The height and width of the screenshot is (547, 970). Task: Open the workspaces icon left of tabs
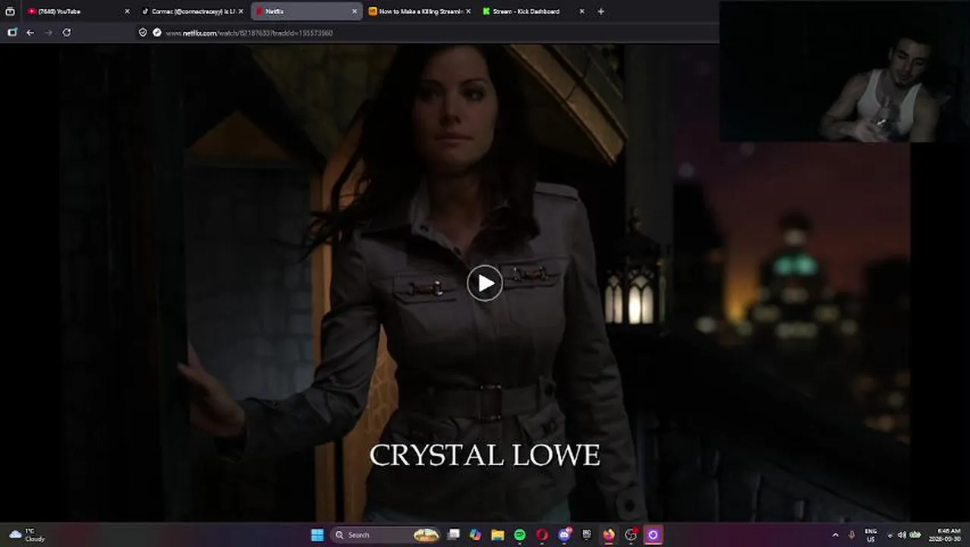pos(10,11)
